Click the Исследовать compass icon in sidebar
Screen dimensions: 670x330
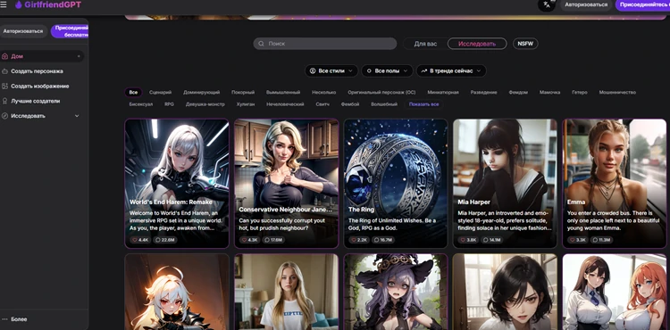[x=4, y=116]
